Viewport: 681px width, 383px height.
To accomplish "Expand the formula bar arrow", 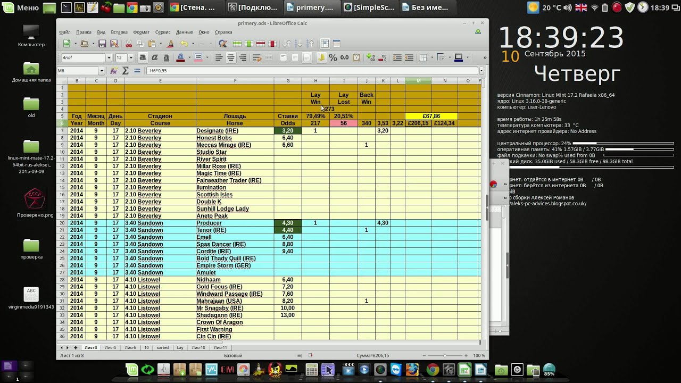I will pyautogui.click(x=481, y=71).
